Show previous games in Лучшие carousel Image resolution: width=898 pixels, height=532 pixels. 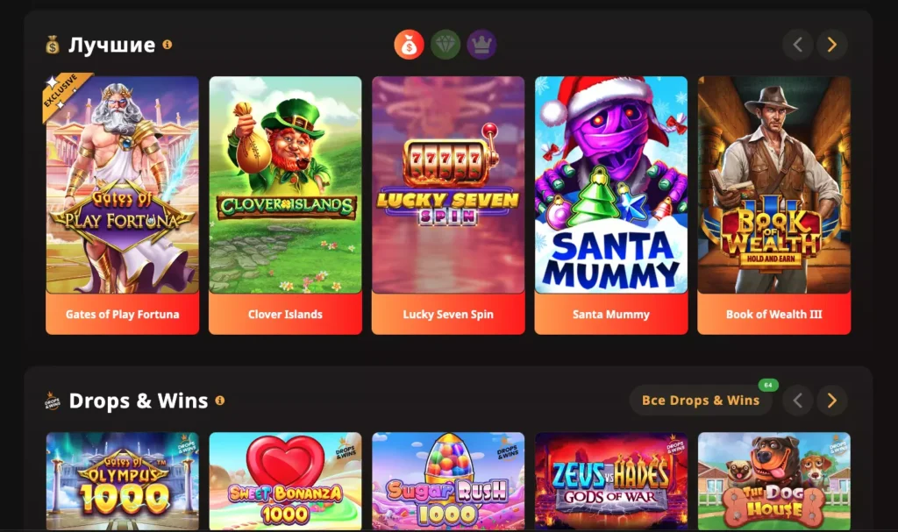(x=798, y=45)
